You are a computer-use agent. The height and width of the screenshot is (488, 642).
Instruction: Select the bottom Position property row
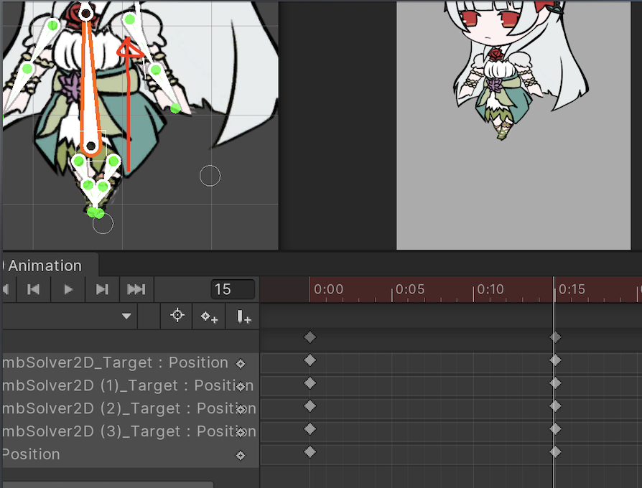click(130, 454)
